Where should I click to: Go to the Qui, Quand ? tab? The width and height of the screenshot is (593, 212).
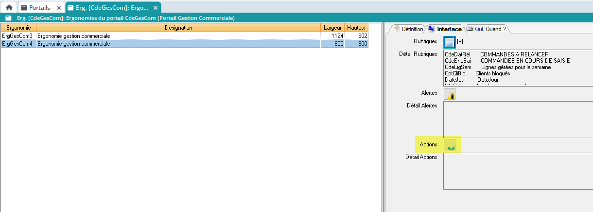tap(486, 29)
